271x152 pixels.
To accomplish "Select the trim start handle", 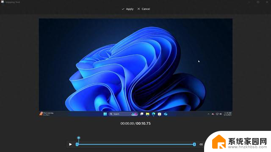I will (77, 144).
